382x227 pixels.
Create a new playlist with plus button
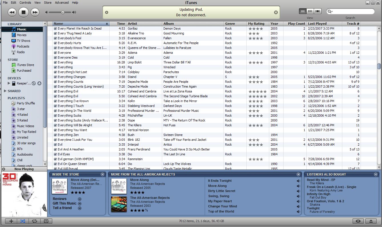point(11,221)
